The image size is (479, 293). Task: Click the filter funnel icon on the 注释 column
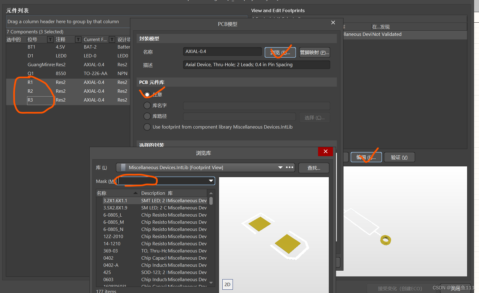78,39
